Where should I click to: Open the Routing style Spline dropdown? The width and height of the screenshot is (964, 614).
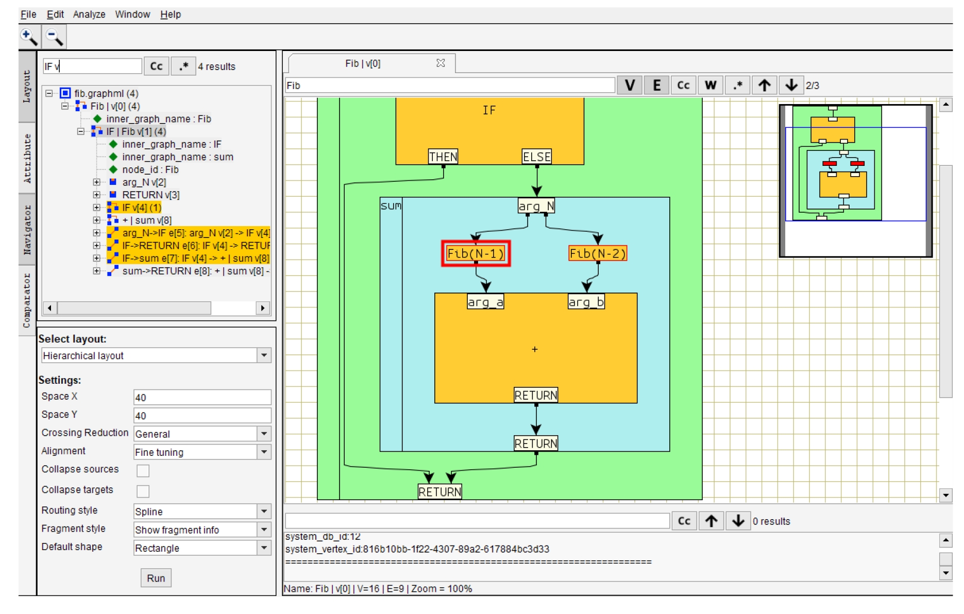pos(264,511)
